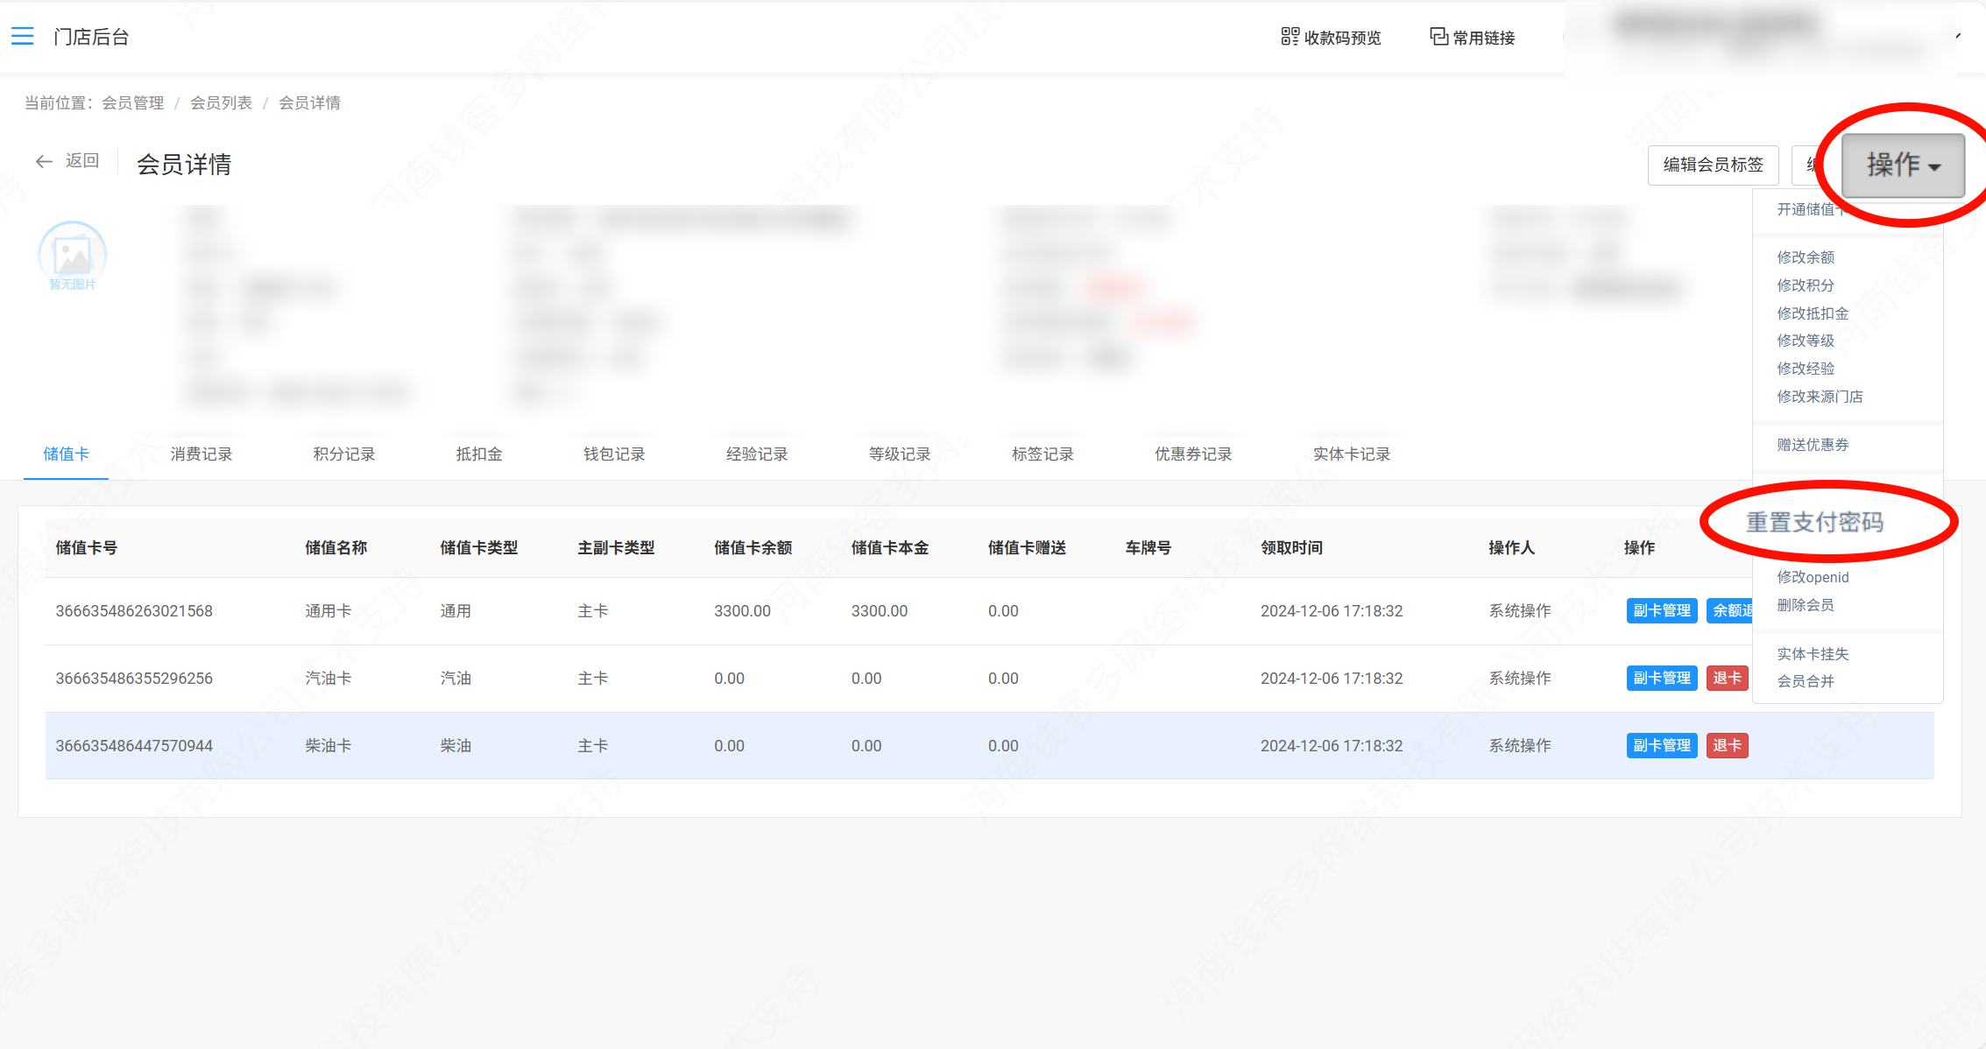Screen dimensions: 1986x1049
Task: Choose 赠送优惠券 menu option
Action: point(1813,445)
